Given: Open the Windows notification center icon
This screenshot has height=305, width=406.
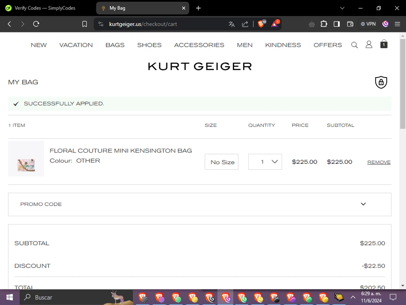Looking at the screenshot, I should (x=393, y=297).
